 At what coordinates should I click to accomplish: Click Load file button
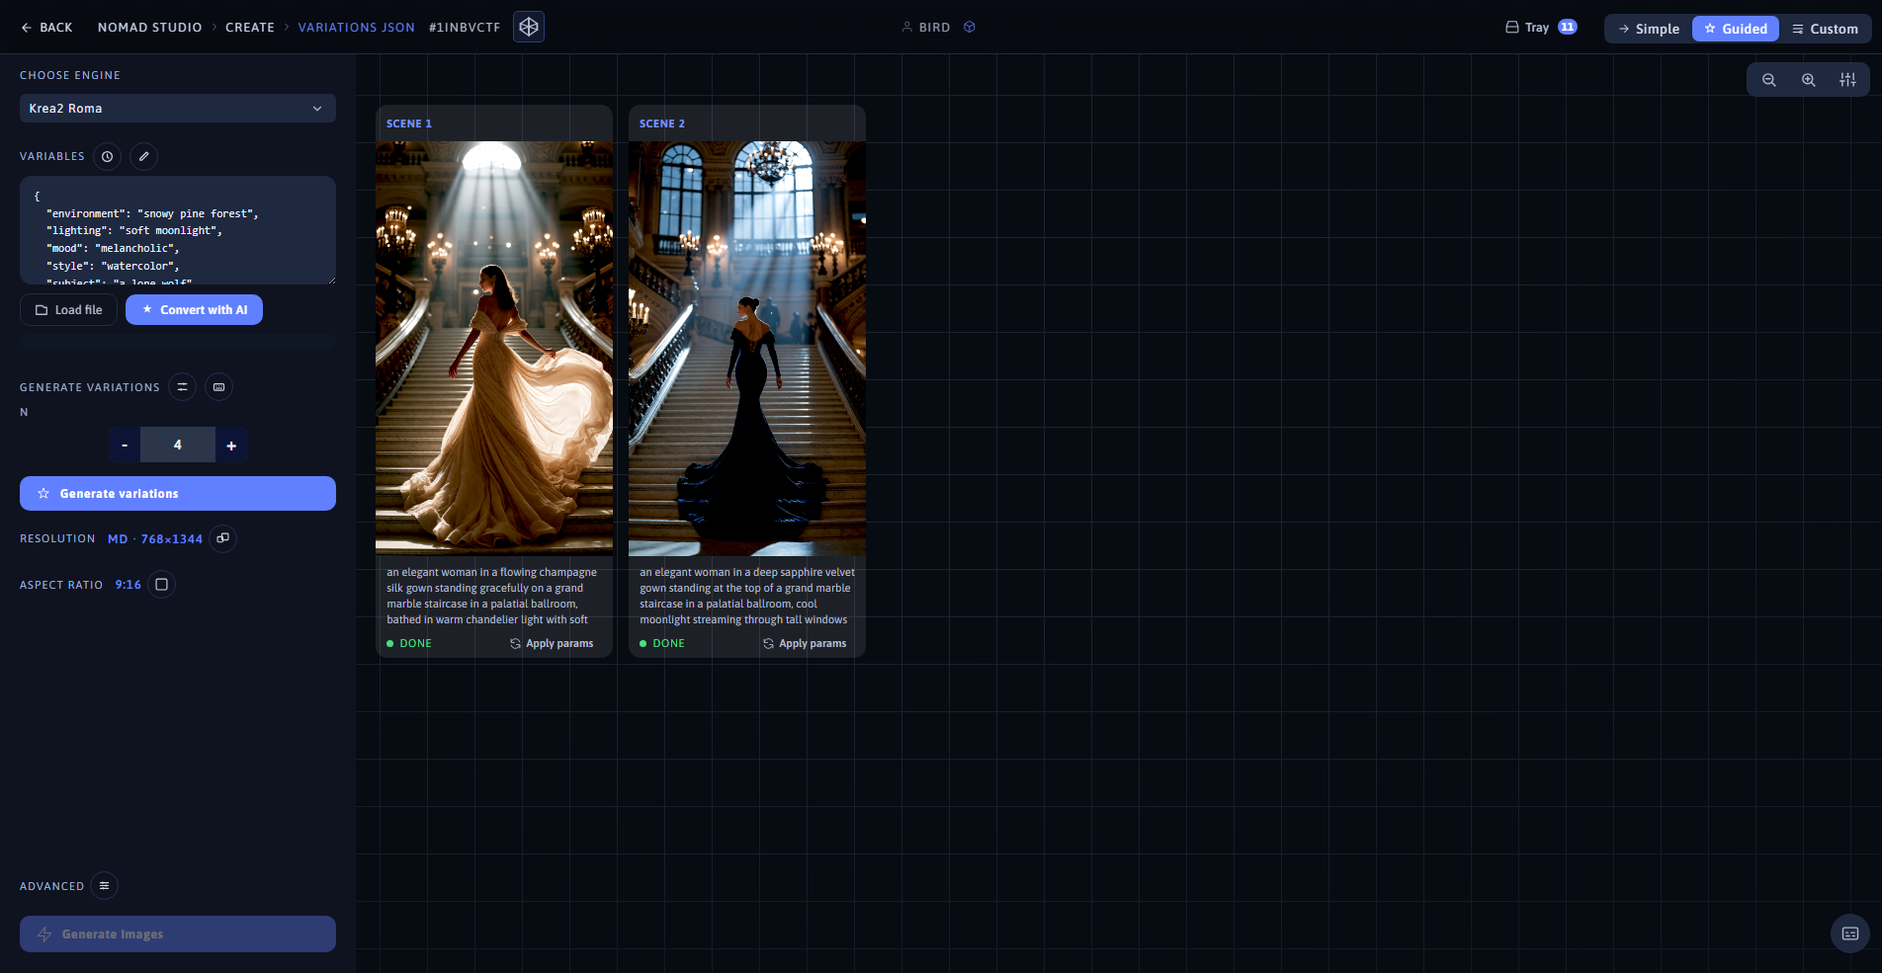click(x=69, y=310)
